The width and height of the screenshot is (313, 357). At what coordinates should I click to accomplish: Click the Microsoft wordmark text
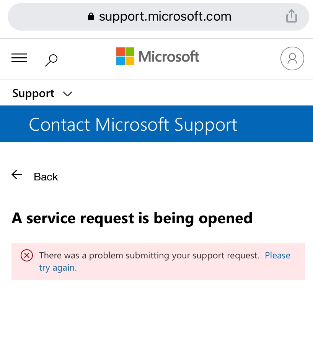tap(169, 57)
